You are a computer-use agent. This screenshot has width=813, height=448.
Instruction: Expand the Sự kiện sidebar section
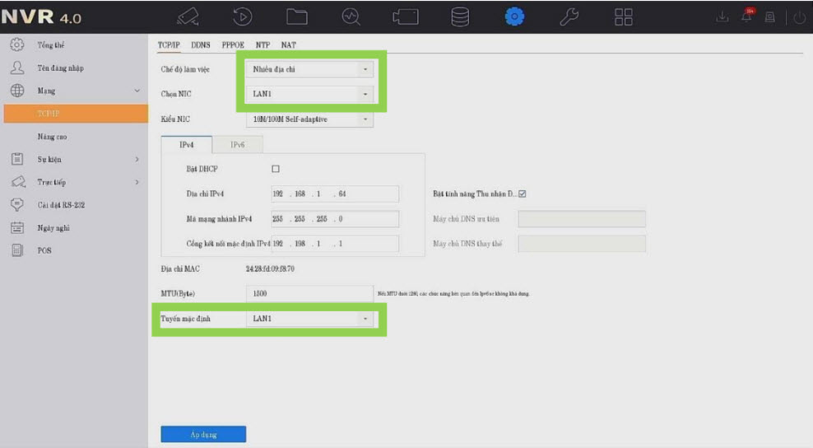[x=74, y=159]
